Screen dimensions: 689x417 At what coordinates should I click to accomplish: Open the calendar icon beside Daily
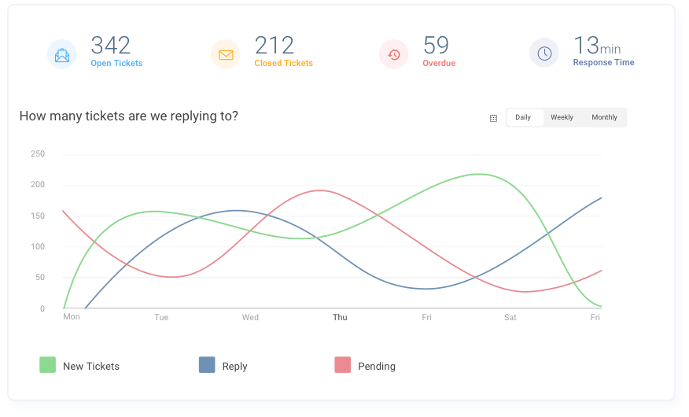[x=493, y=118]
